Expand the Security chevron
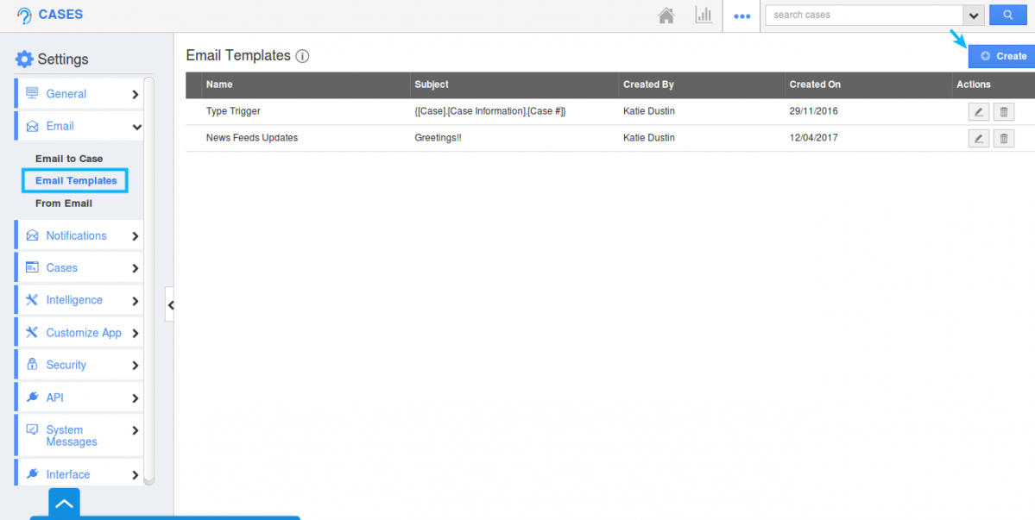The image size is (1035, 520). (136, 366)
